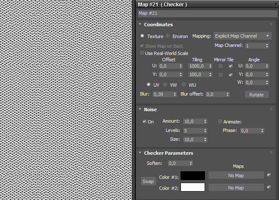Click the Rotate button
The image size is (279, 200).
pyautogui.click(x=256, y=95)
